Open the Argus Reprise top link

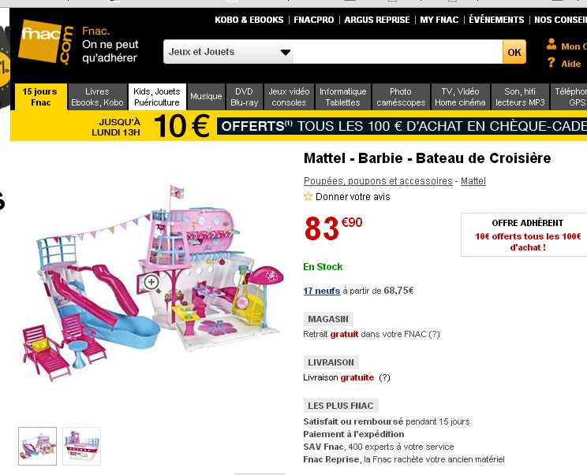click(x=377, y=20)
